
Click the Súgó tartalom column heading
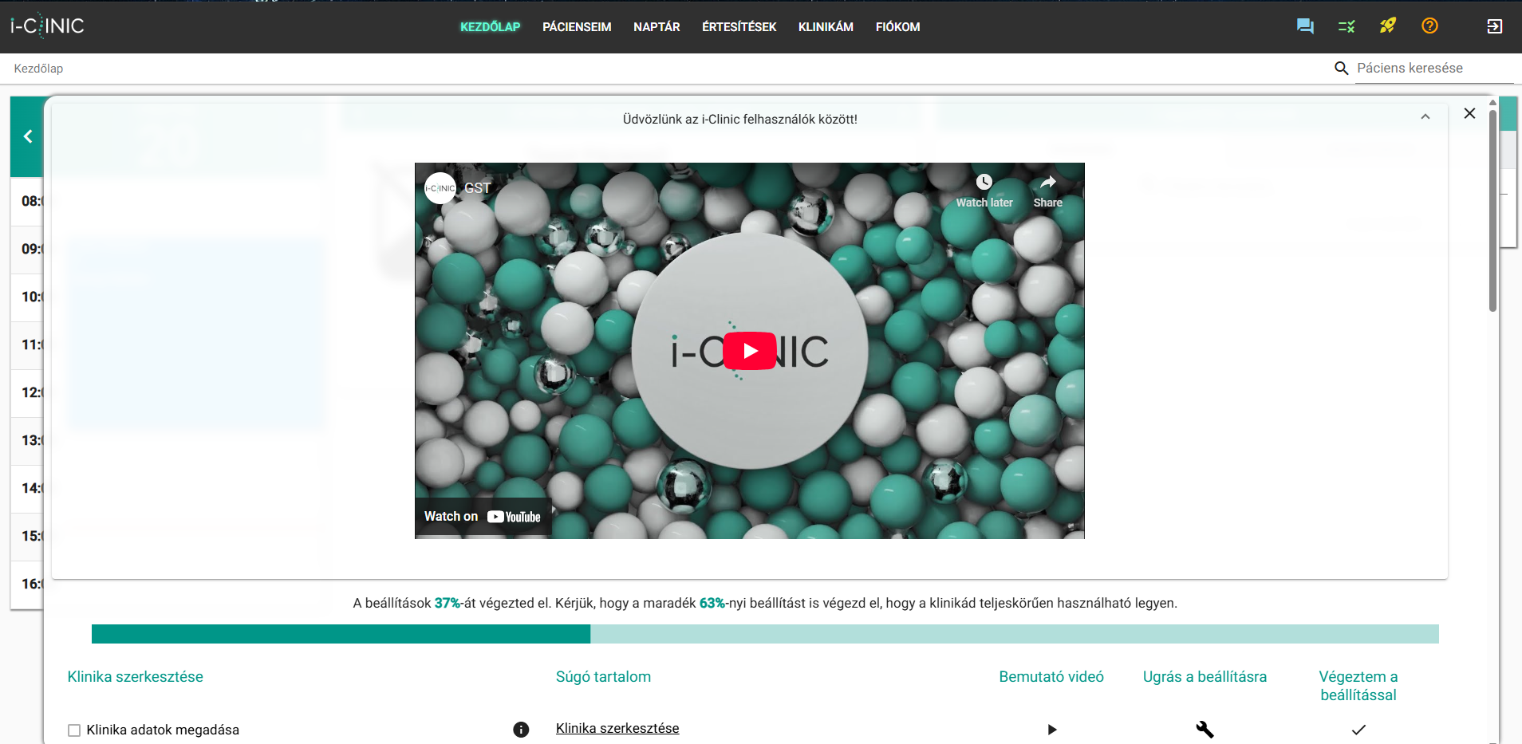[x=603, y=677]
